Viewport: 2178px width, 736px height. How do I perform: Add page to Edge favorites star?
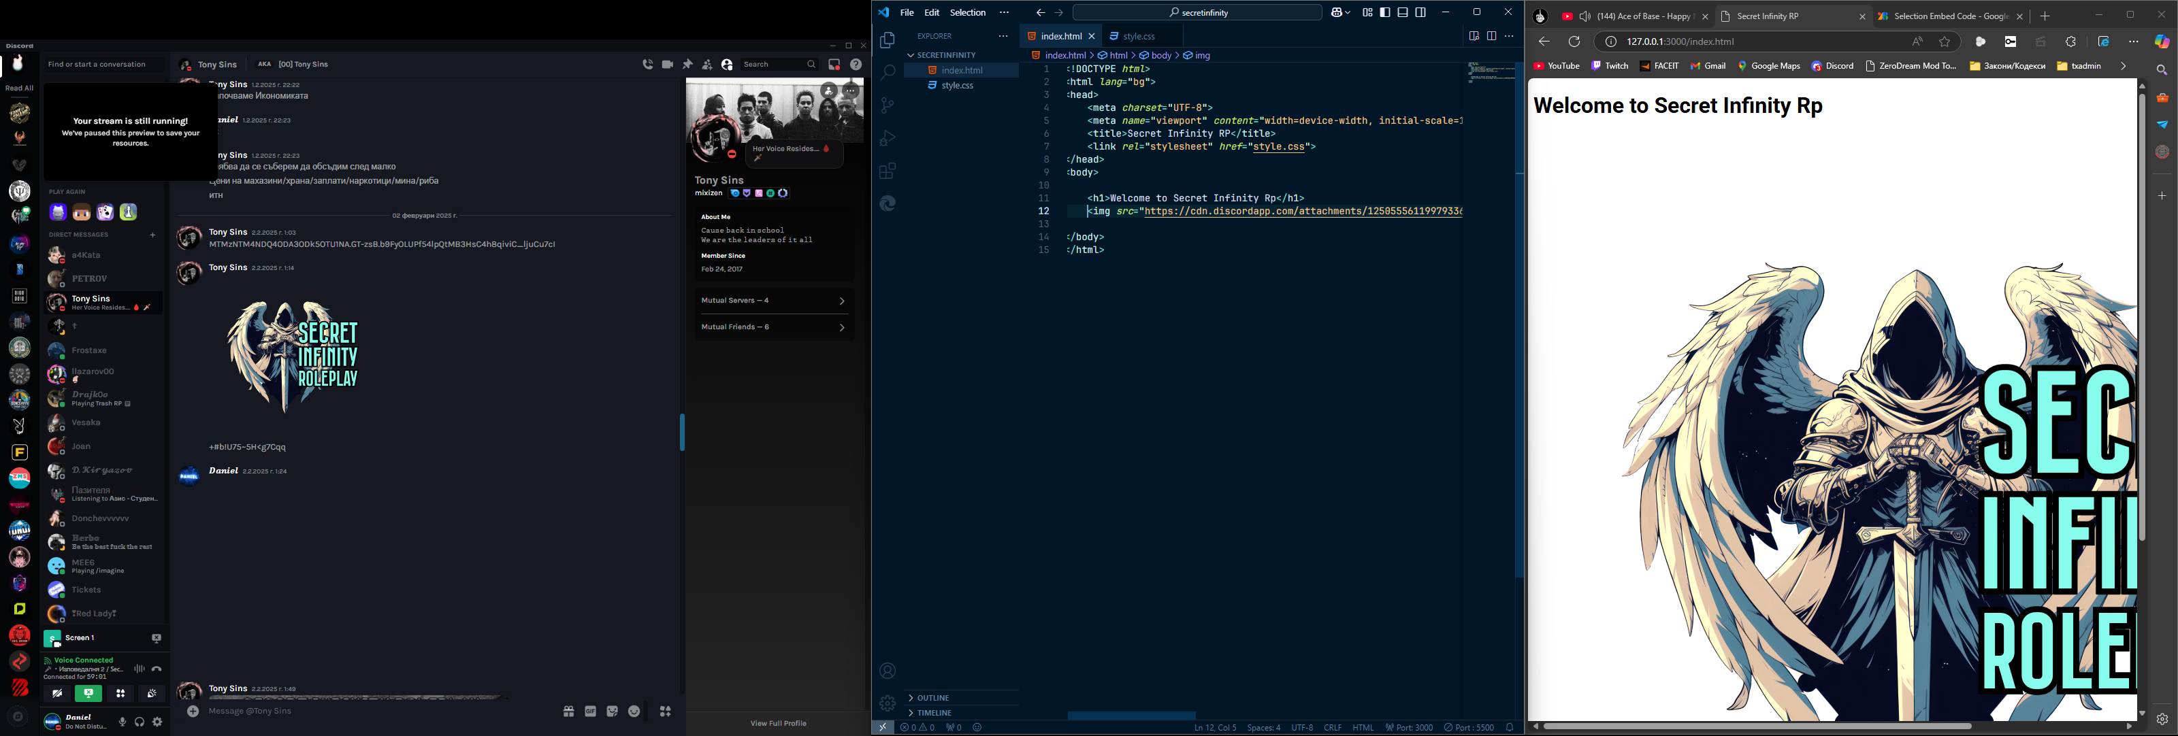1945,41
